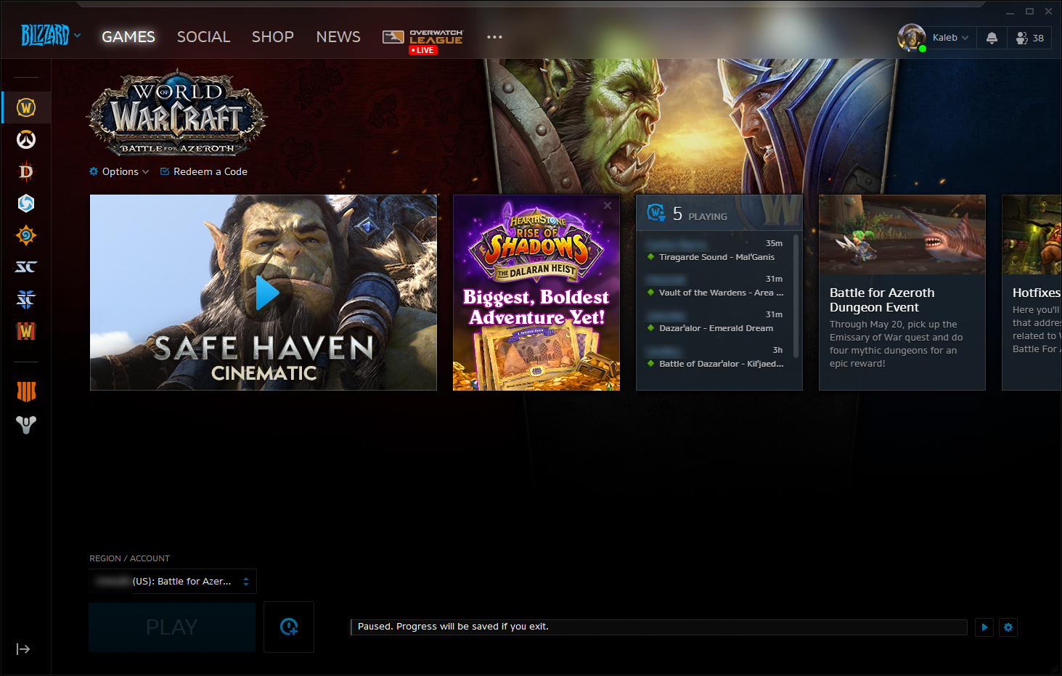Open Heroes of the Storm sidebar icon
The width and height of the screenshot is (1062, 676).
(x=26, y=203)
